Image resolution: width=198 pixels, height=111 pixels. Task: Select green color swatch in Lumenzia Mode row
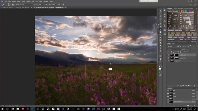pos(183,11)
